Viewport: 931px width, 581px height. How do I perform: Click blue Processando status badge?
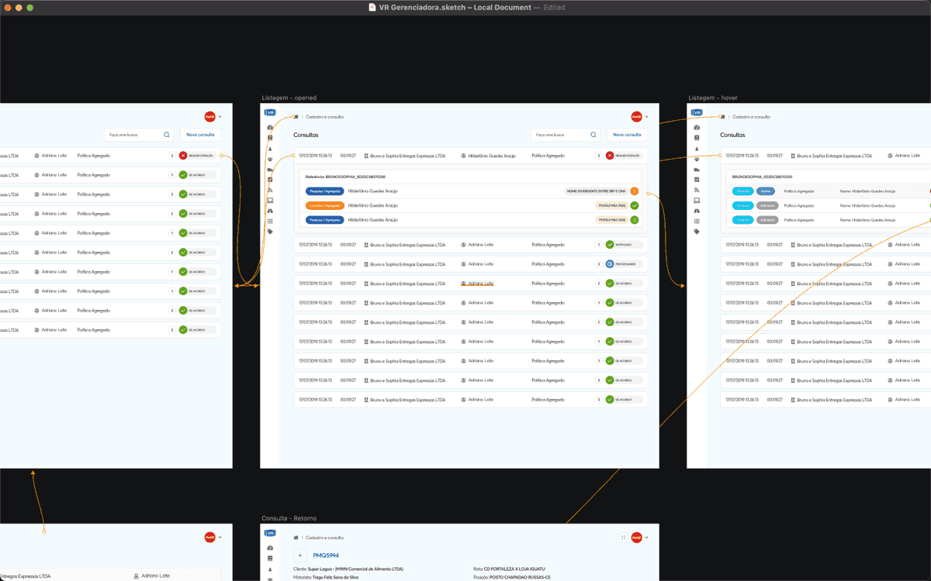[x=610, y=264]
